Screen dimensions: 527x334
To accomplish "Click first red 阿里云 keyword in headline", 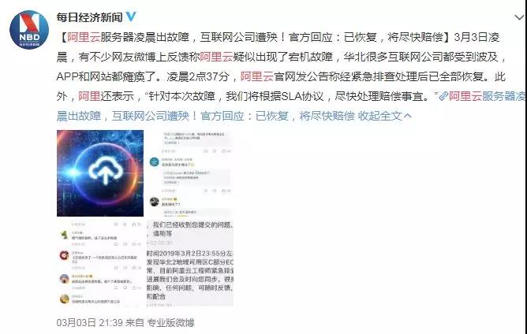I will click(84, 37).
